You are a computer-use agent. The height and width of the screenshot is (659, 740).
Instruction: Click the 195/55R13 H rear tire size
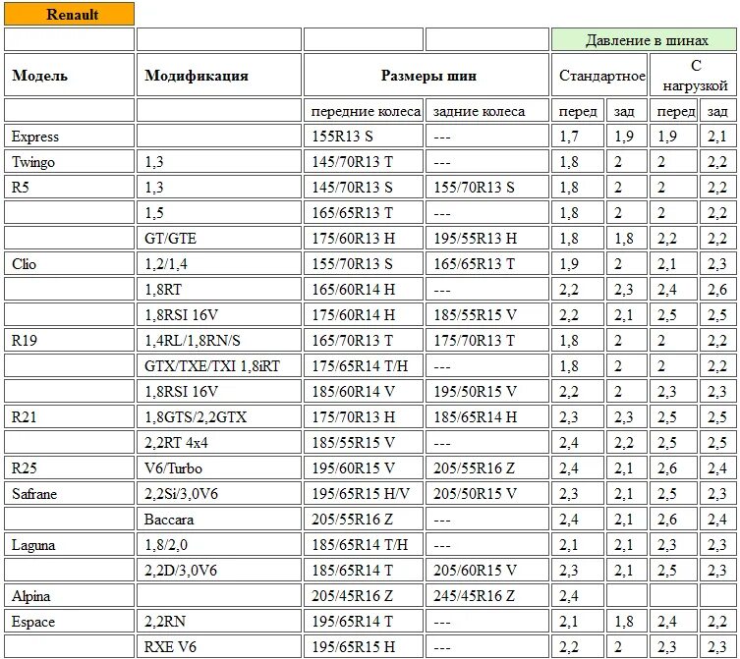point(487,238)
